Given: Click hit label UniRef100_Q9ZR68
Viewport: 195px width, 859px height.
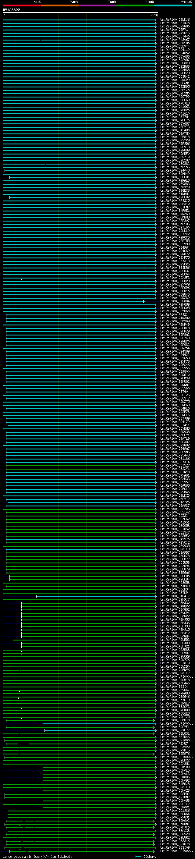Looking at the screenshot, I should [175, 66].
